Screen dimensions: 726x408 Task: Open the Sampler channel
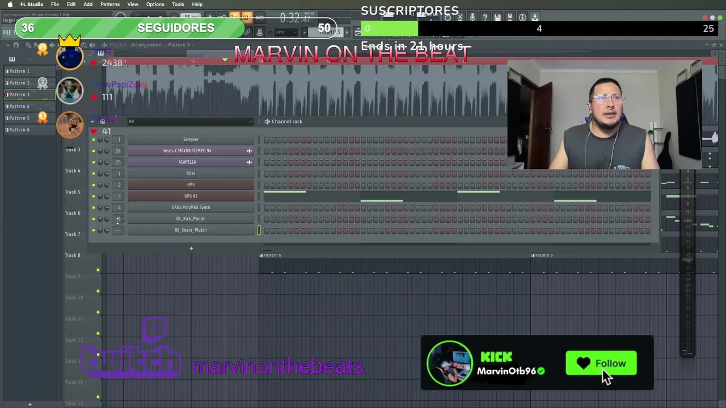191,139
